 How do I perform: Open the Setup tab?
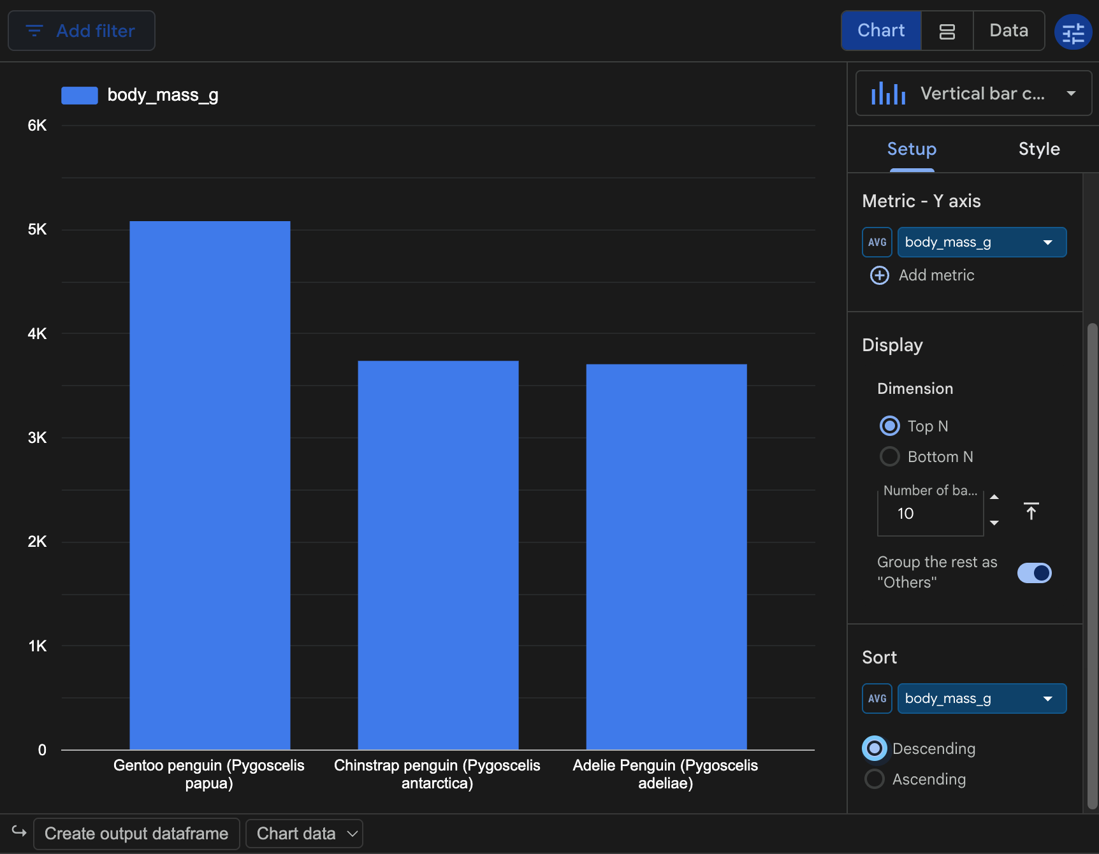[912, 149]
